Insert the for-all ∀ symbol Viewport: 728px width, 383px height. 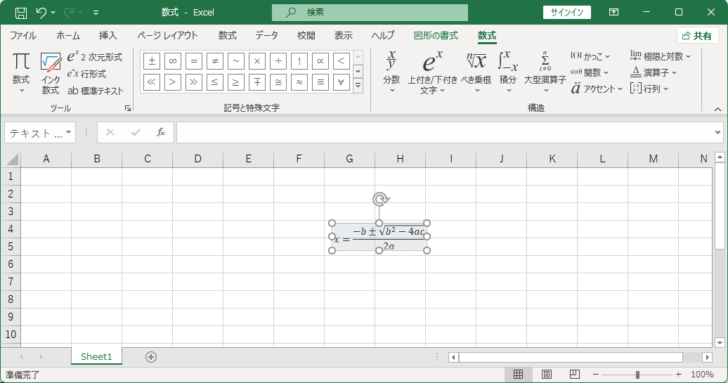[x=342, y=82]
